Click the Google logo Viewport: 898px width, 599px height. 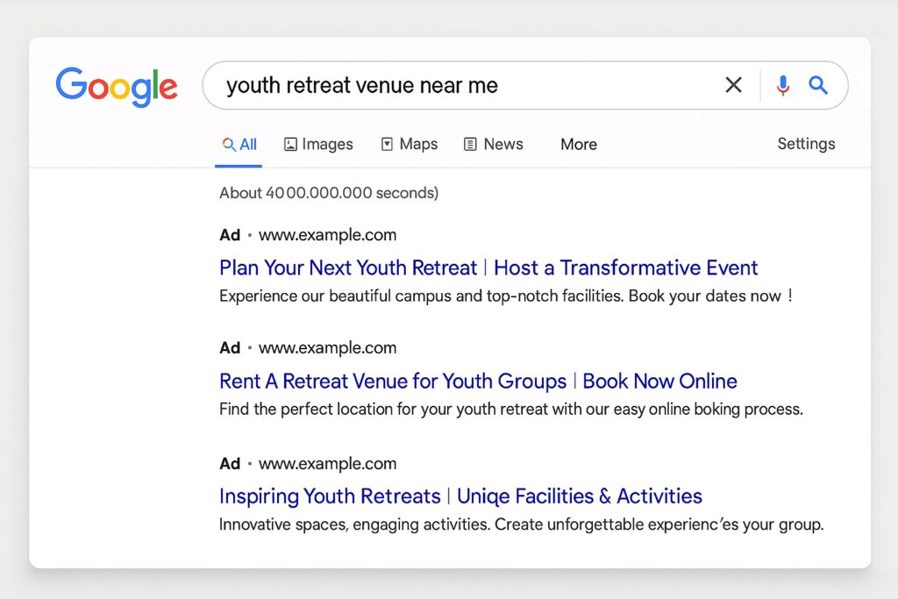tap(117, 86)
